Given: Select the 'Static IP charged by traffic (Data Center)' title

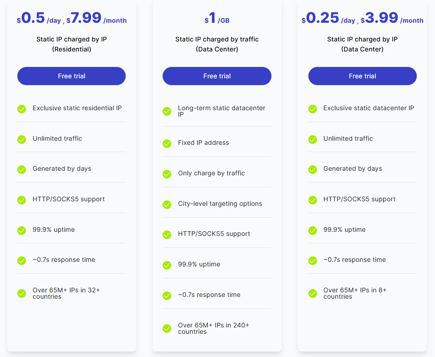Looking at the screenshot, I should (x=217, y=44).
